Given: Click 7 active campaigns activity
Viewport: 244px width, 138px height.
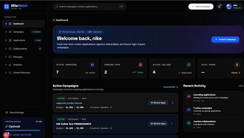Looking at the screenshot, I should [x=213, y=111].
